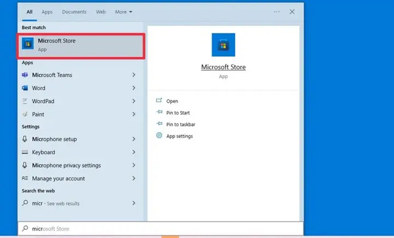Select 'Microphone privacy settings' result

66,165
